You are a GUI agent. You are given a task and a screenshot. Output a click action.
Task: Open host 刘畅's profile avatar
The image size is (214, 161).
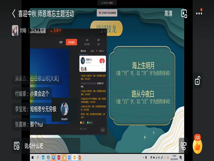coord(15,31)
